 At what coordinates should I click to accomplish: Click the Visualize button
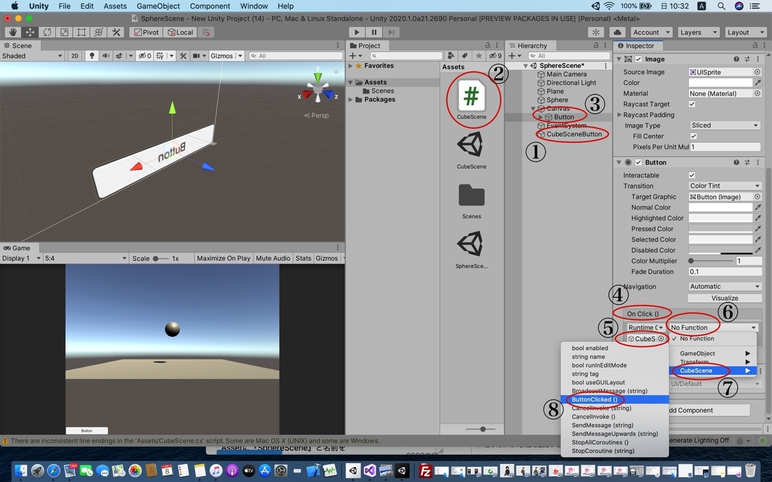[724, 298]
